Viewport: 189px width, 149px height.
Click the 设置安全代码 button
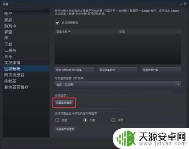pos(161,70)
